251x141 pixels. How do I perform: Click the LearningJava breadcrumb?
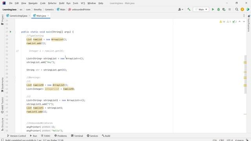(x=9, y=9)
